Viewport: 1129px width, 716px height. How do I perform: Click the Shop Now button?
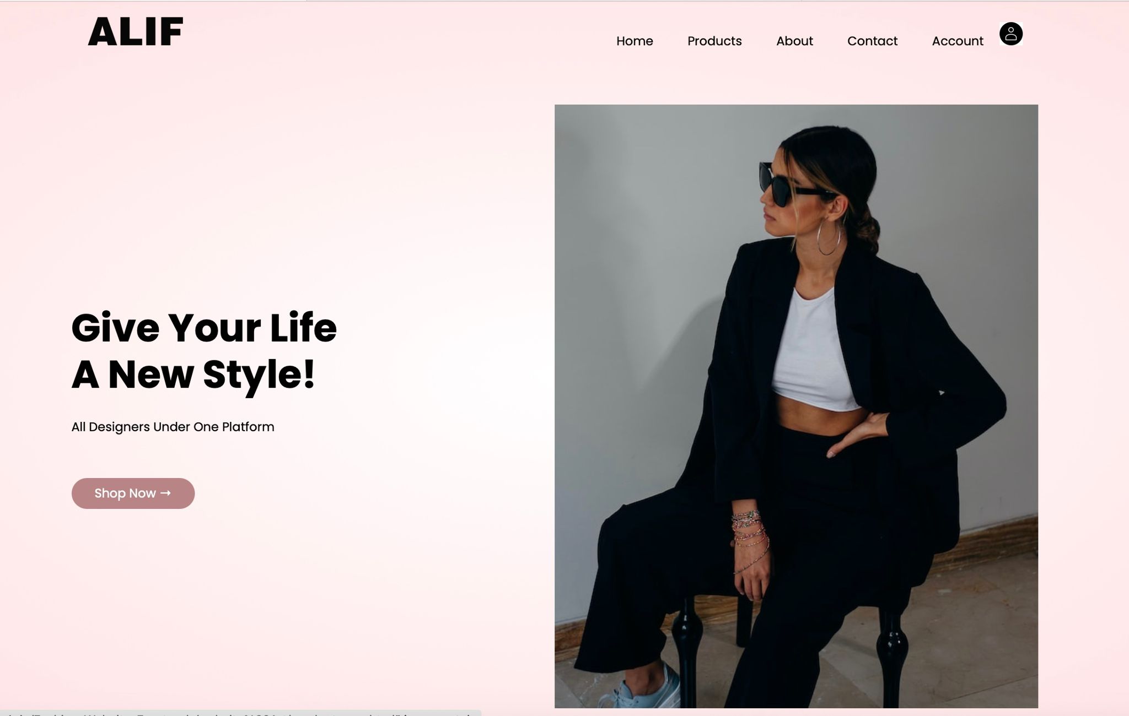tap(133, 493)
